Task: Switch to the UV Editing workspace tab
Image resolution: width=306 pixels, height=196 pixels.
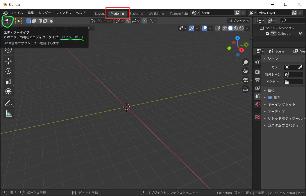Action: pos(156,14)
